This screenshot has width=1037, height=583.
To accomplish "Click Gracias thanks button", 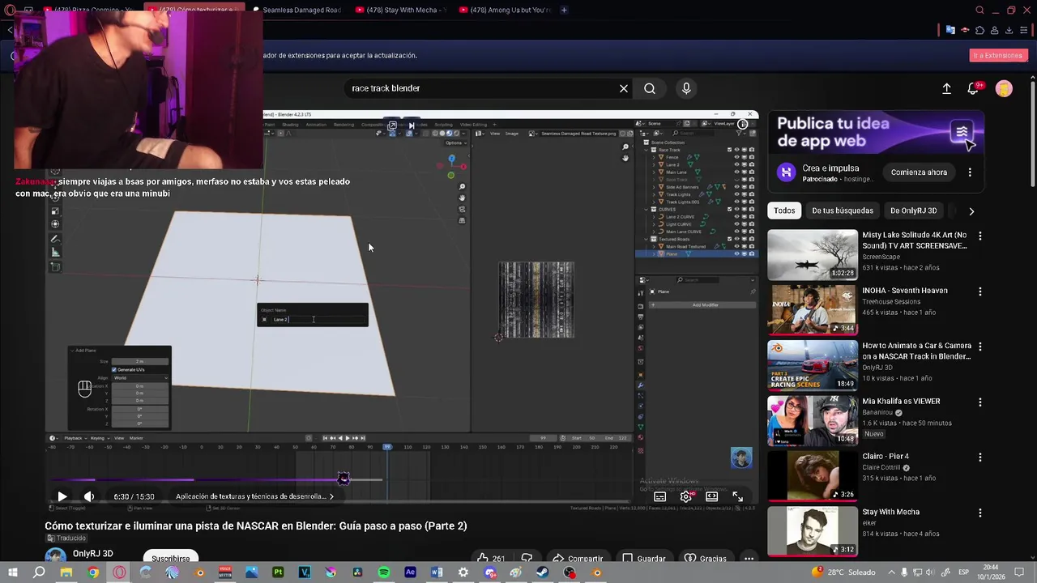I will (705, 558).
